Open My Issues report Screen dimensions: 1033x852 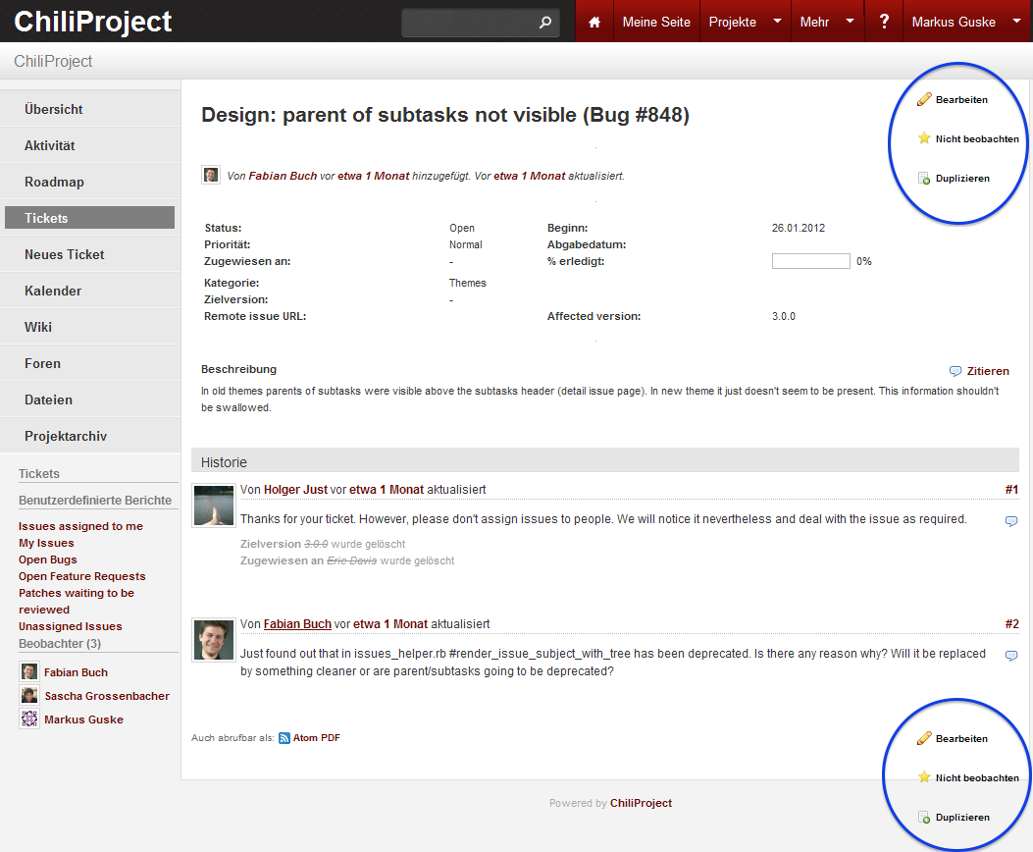(46, 543)
